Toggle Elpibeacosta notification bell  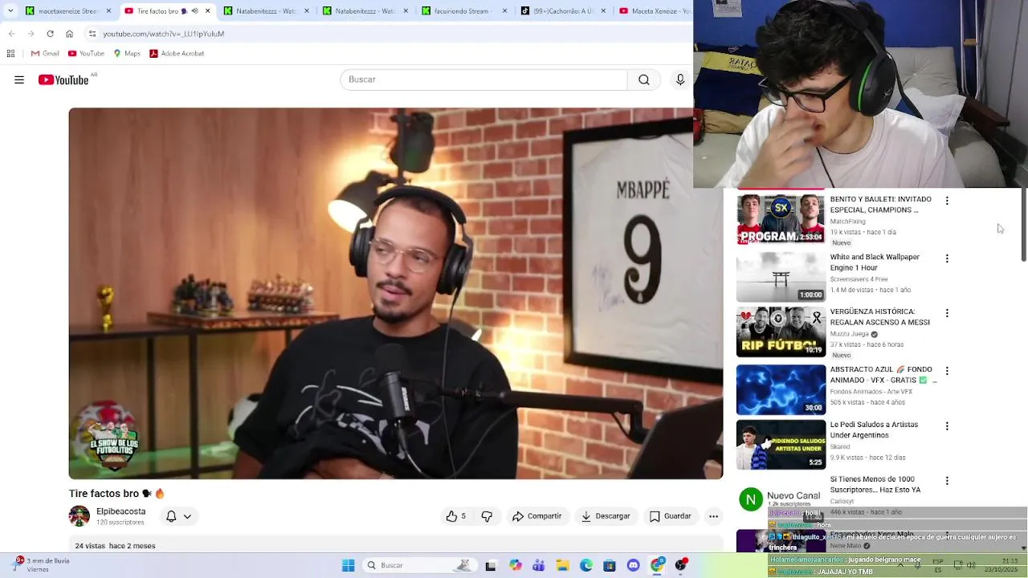click(x=171, y=516)
